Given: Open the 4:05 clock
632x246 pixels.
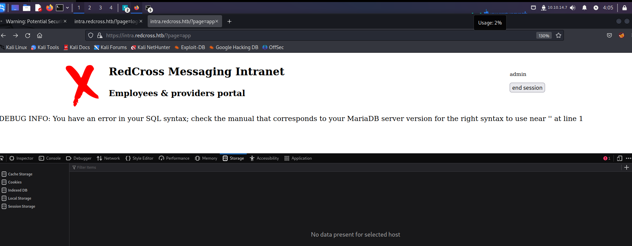Looking at the screenshot, I should point(608,7).
